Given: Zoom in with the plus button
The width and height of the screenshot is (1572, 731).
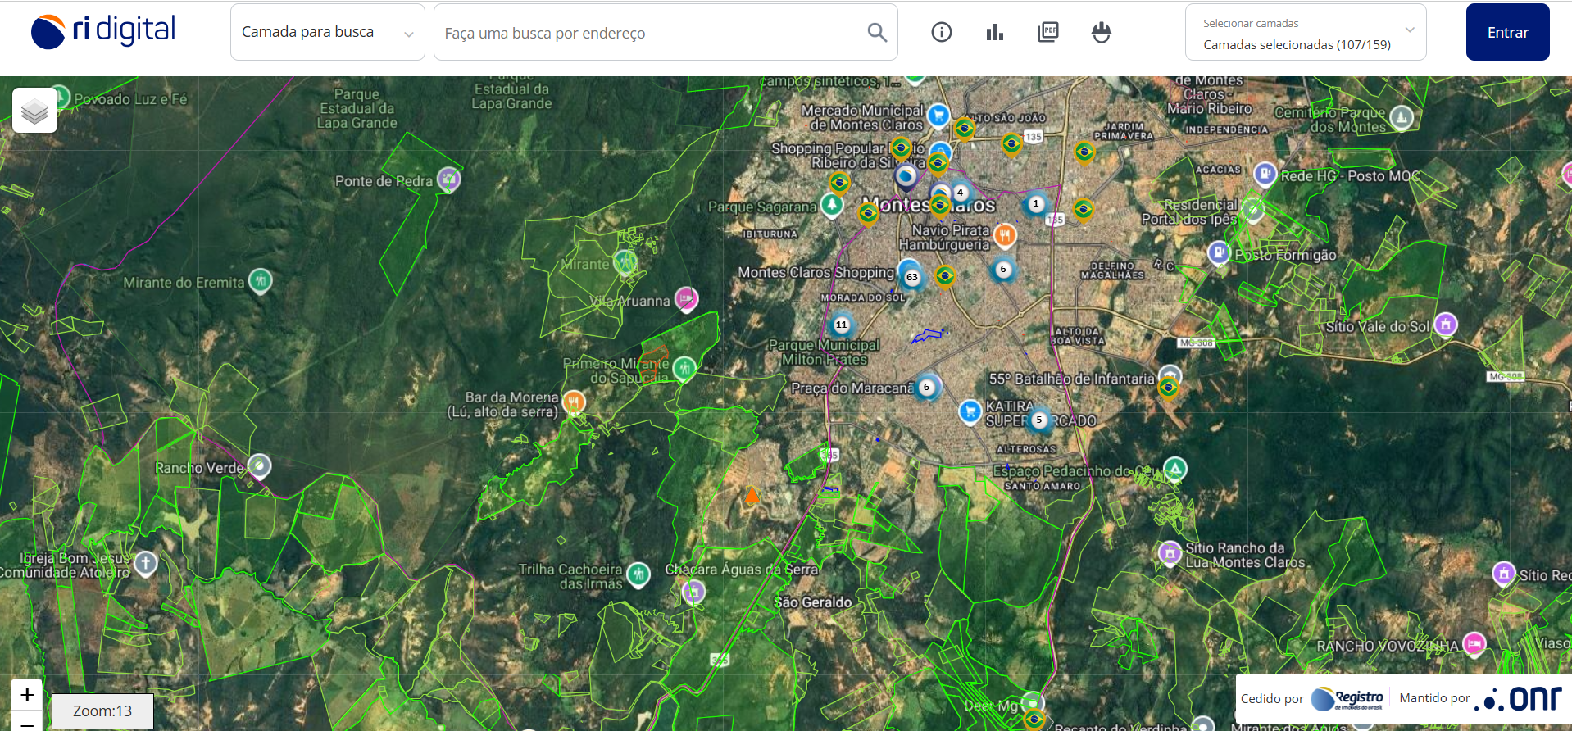Looking at the screenshot, I should [x=27, y=694].
